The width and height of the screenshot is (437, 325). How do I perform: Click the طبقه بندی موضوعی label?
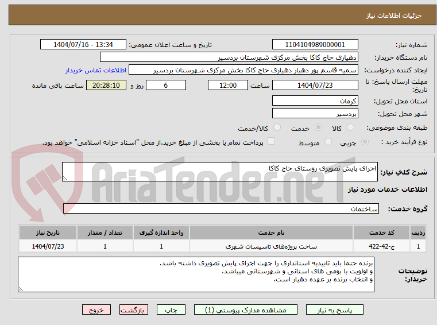[397, 127]
